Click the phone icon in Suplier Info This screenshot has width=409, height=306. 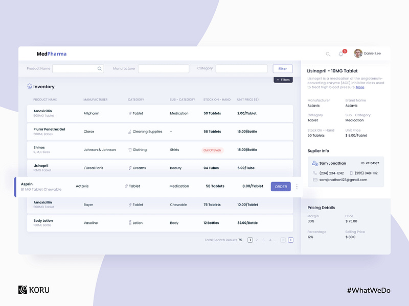[316, 173]
